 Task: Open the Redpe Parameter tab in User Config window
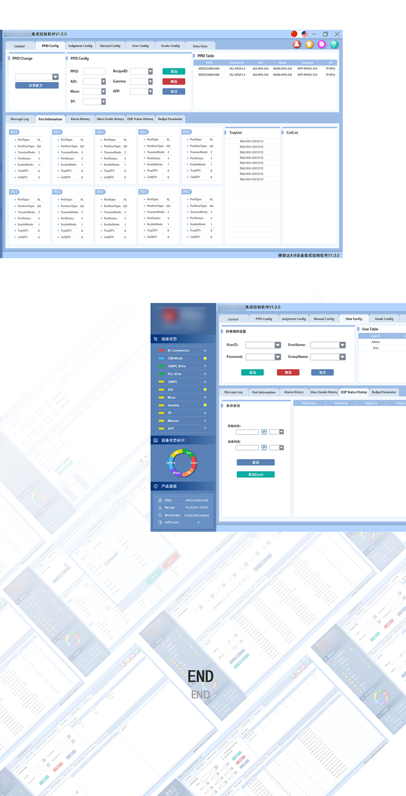pyautogui.click(x=384, y=392)
